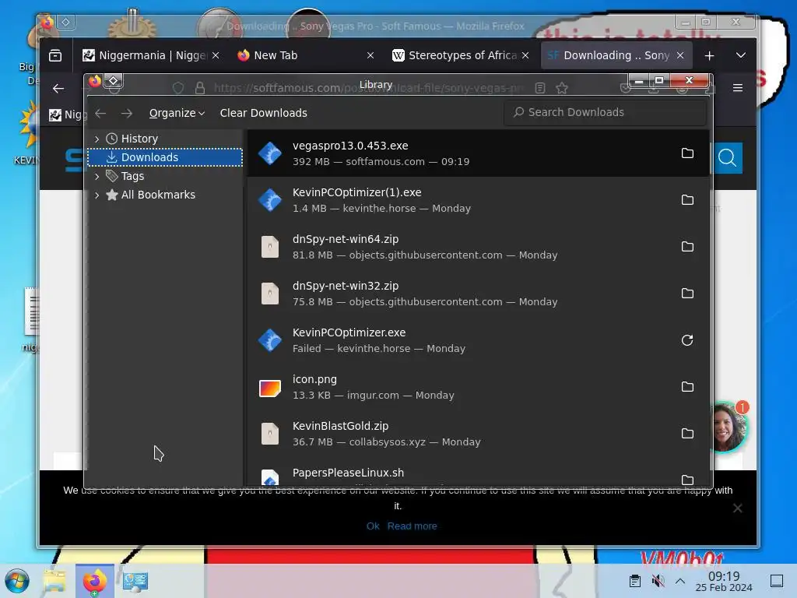The height and width of the screenshot is (598, 797).
Task: Select the KevinPCOptimizer(1).exe download row
Action: click(x=478, y=200)
